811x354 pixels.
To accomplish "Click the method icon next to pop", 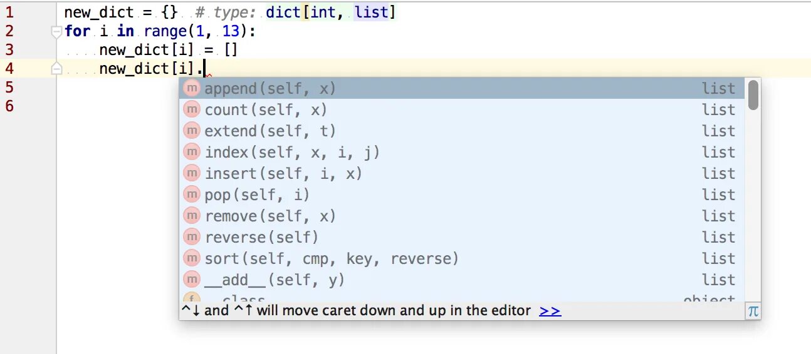I will (x=191, y=195).
